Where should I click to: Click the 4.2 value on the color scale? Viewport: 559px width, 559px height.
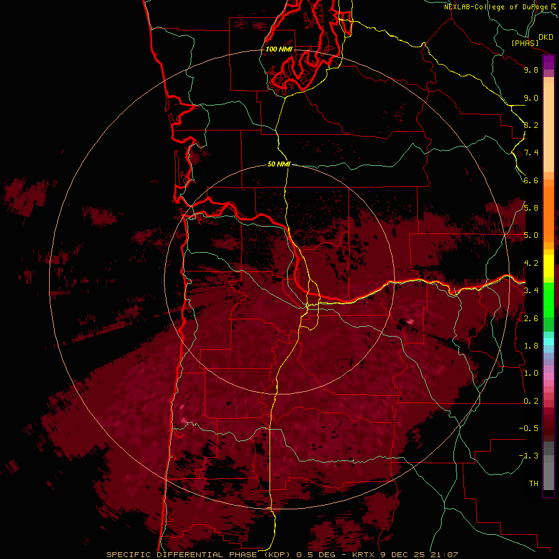[x=531, y=263]
